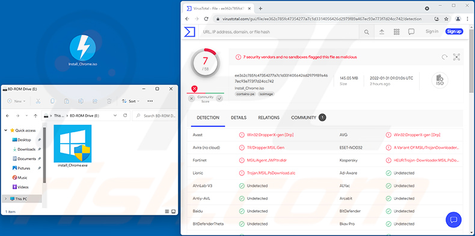Click the similar files graph icon
This screenshot has width=475, height=236.
pyautogui.click(x=456, y=57)
